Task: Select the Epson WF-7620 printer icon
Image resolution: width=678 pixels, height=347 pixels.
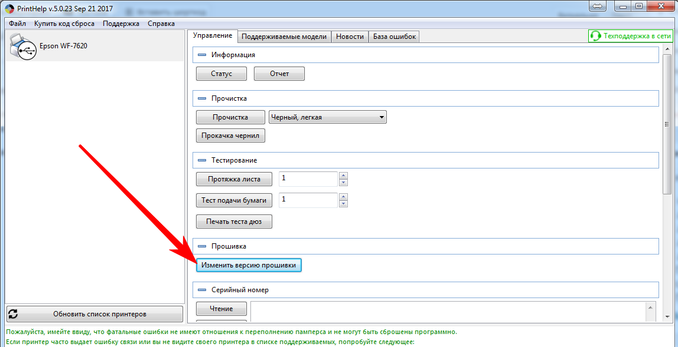Action: (23, 47)
